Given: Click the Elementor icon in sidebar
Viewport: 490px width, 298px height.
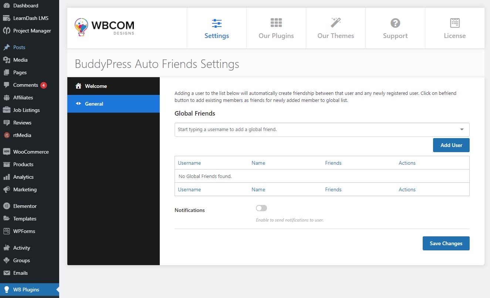Looking at the screenshot, I should click(x=6, y=206).
